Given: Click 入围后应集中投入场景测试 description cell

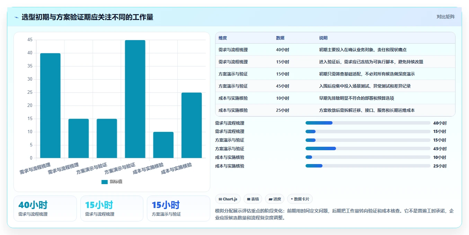Looking at the screenshot, I should pyautogui.click(x=365, y=86).
